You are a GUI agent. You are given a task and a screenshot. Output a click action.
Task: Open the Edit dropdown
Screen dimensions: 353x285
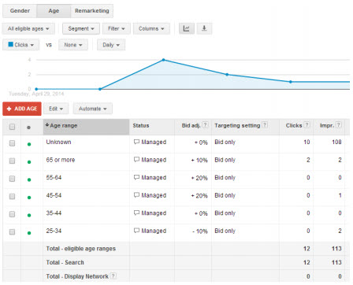point(56,109)
